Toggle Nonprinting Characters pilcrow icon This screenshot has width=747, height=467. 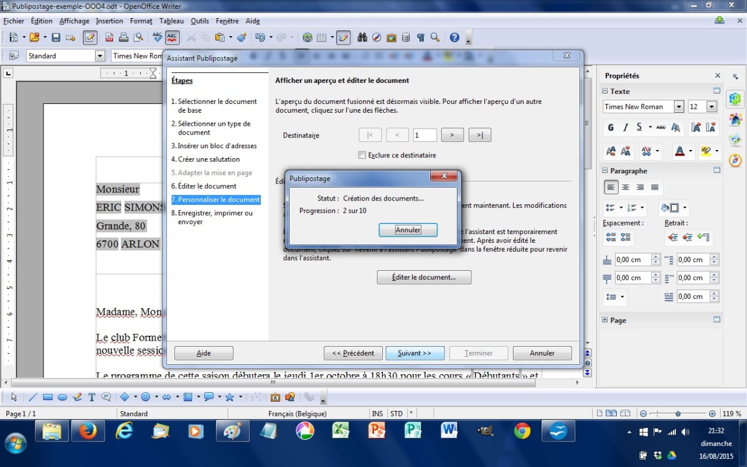pyautogui.click(x=421, y=37)
